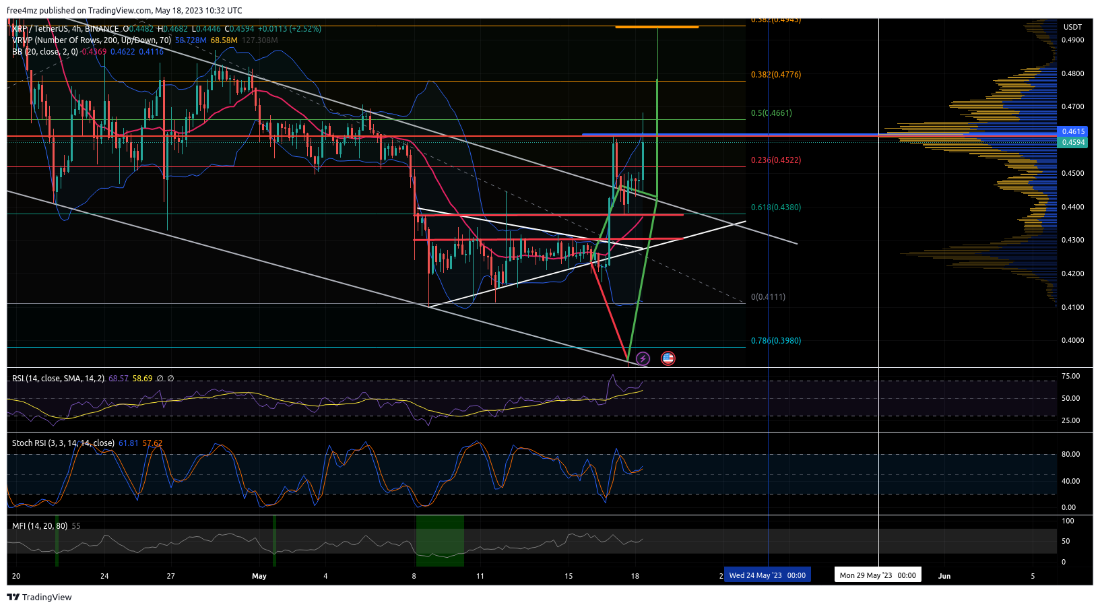Click the 75.00 RSI scale label

click(1071, 377)
